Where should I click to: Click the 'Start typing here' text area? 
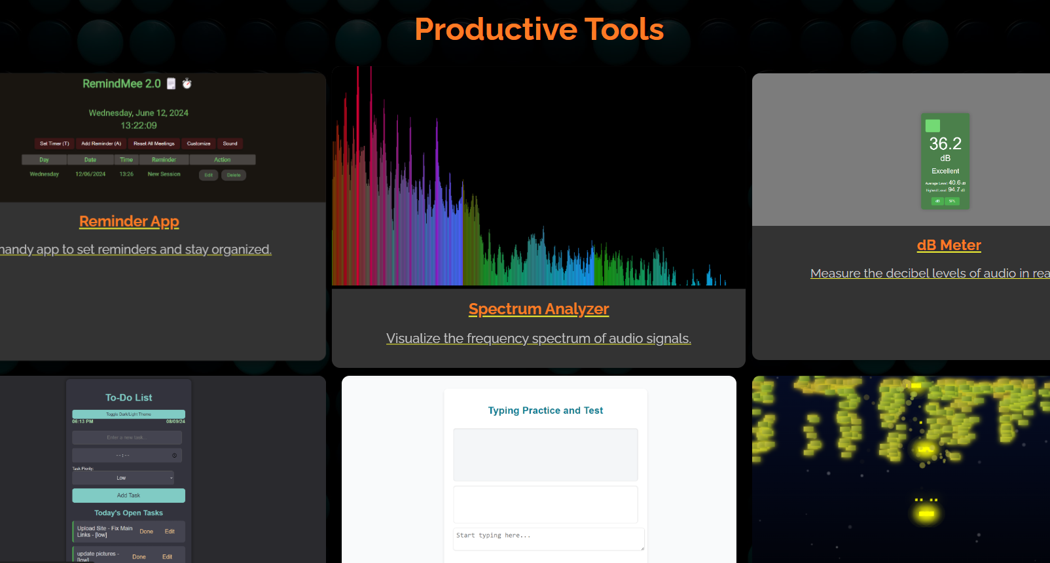[548, 539]
